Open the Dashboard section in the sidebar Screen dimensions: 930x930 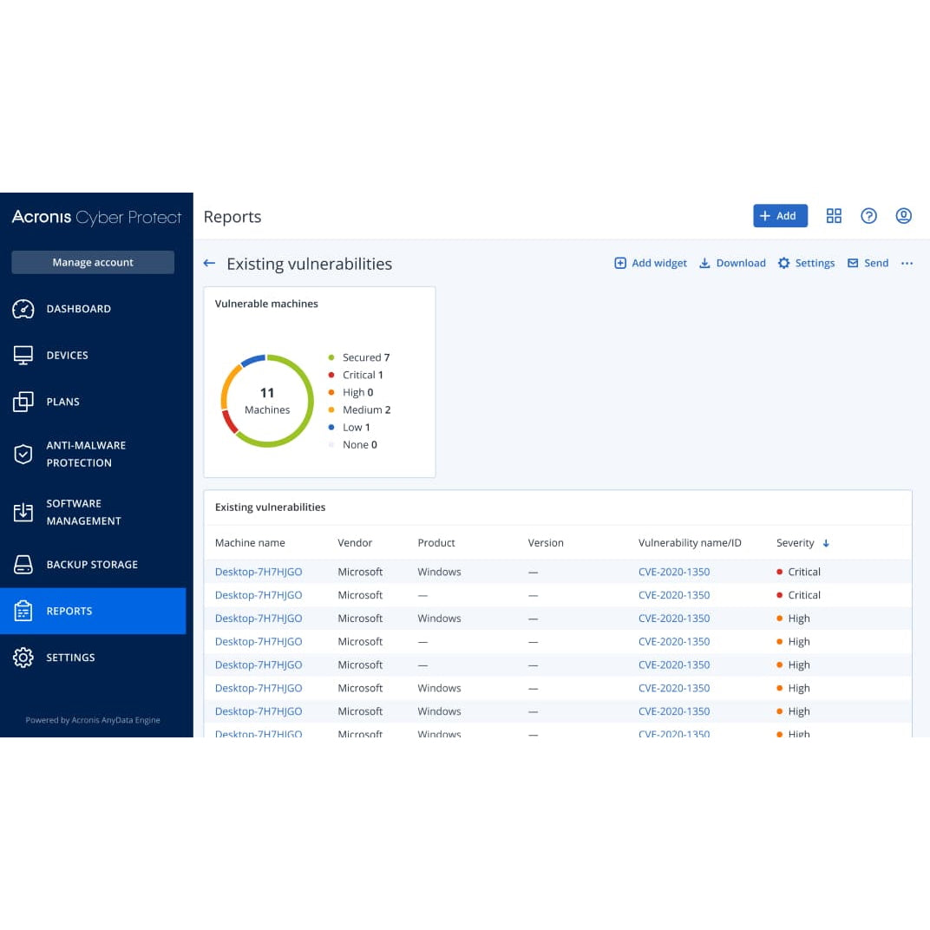[x=78, y=309]
